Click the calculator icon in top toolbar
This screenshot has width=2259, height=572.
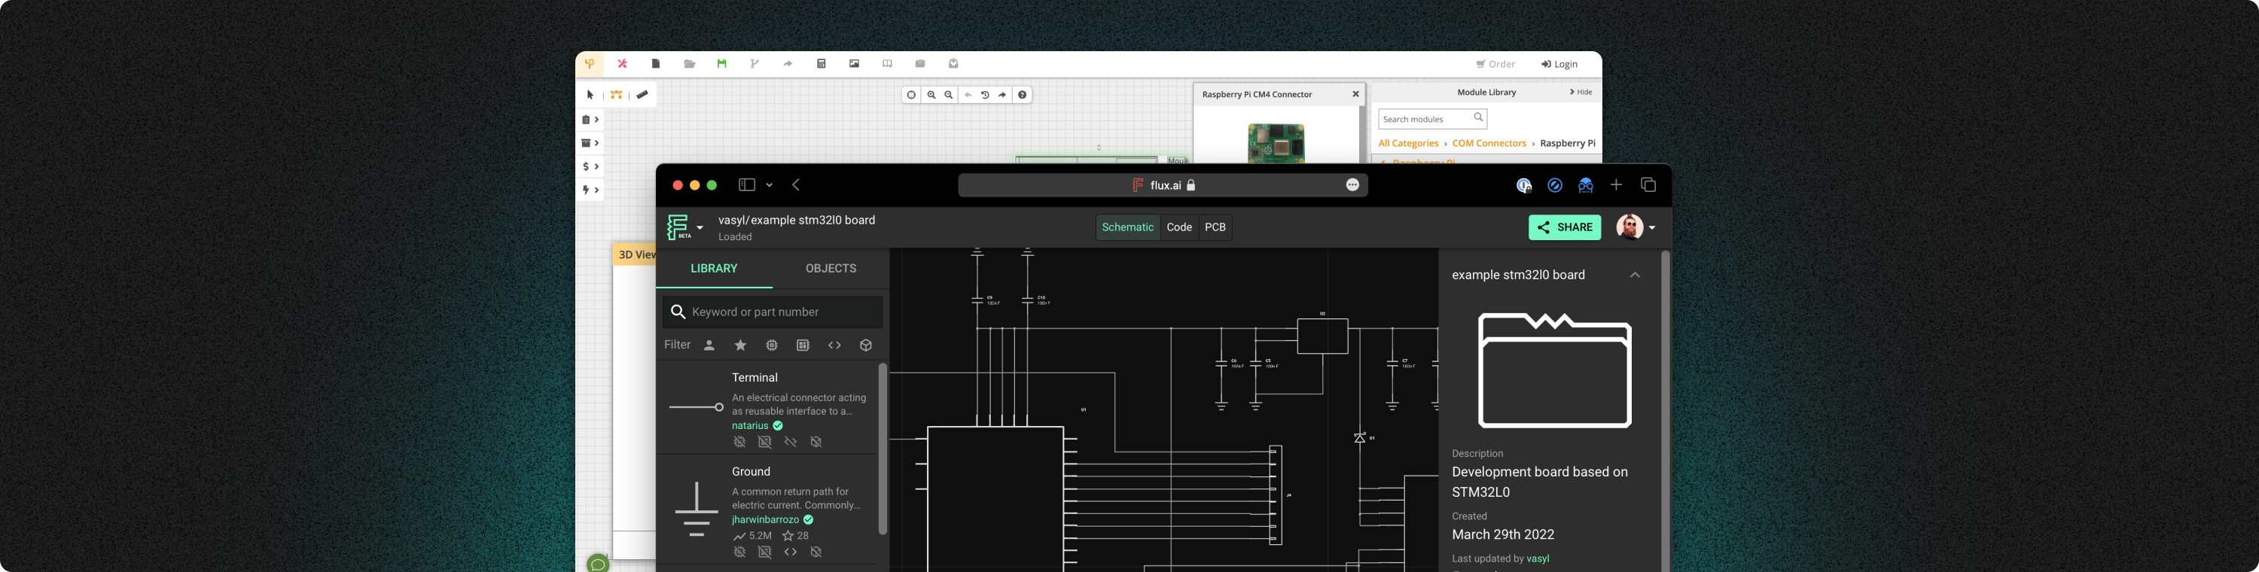821,64
